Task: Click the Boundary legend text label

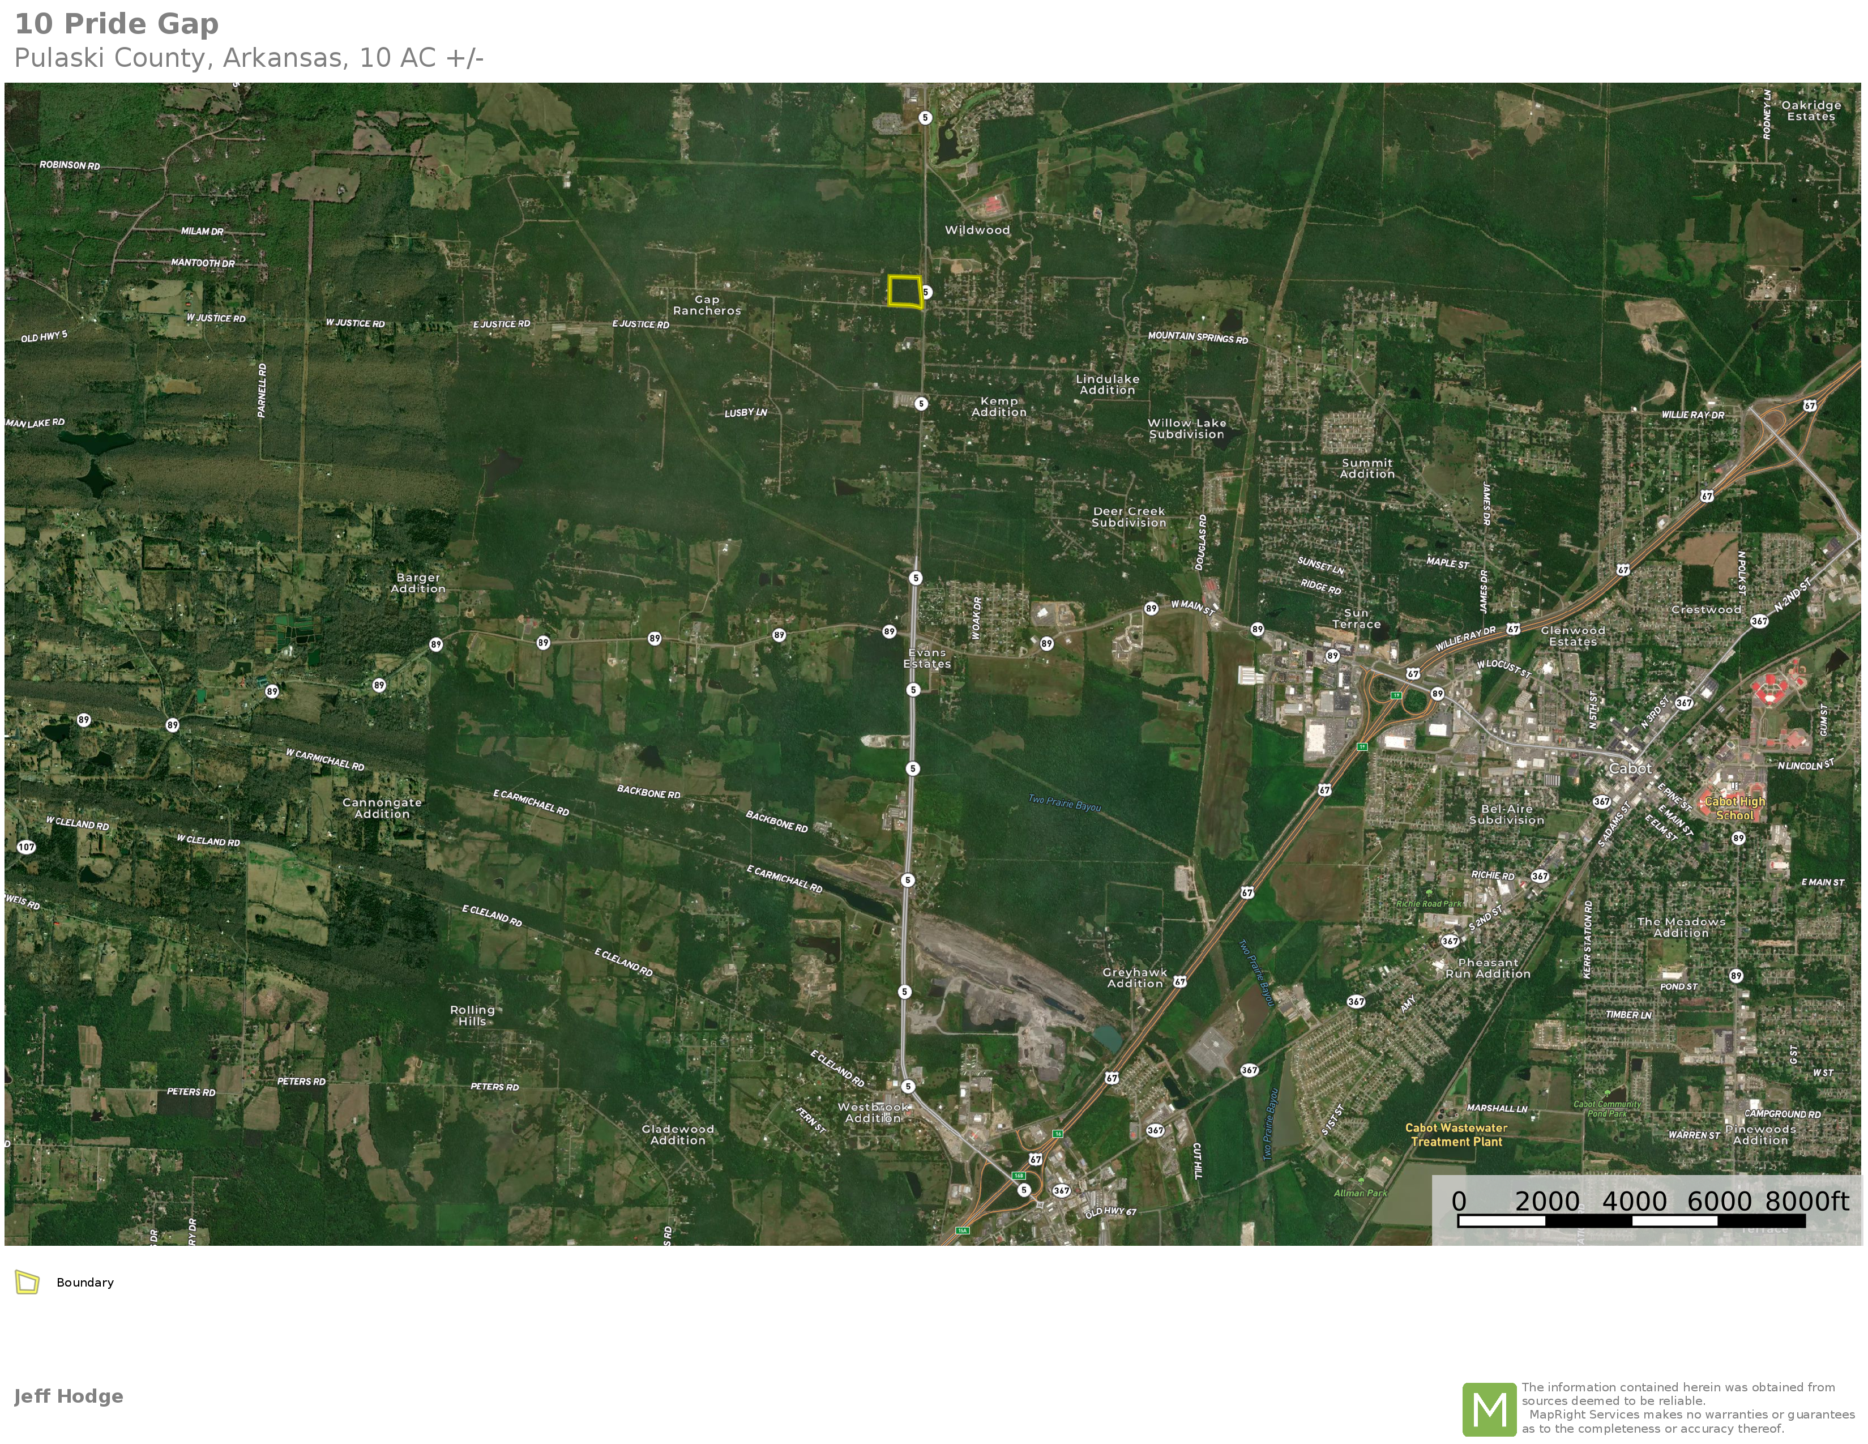Action: (85, 1282)
